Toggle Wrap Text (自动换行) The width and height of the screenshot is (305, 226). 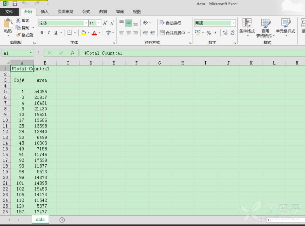pos(171,23)
